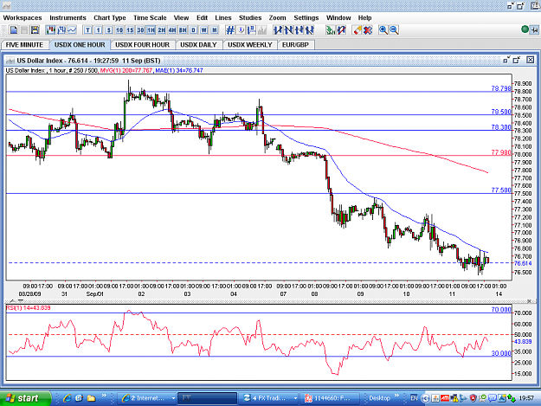
Task: Click the Windows start button
Action: coord(25,398)
